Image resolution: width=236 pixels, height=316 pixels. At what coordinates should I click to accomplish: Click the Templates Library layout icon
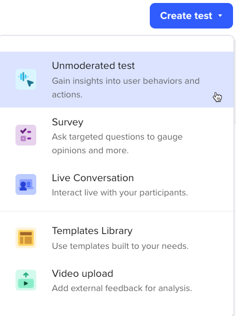26,238
